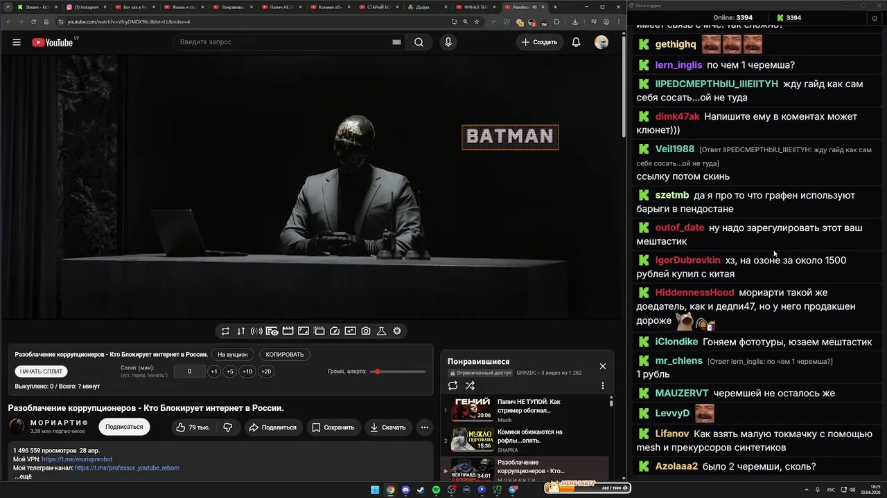Open the playlist three-dot options menu
This screenshot has width=887, height=498.
point(603,386)
